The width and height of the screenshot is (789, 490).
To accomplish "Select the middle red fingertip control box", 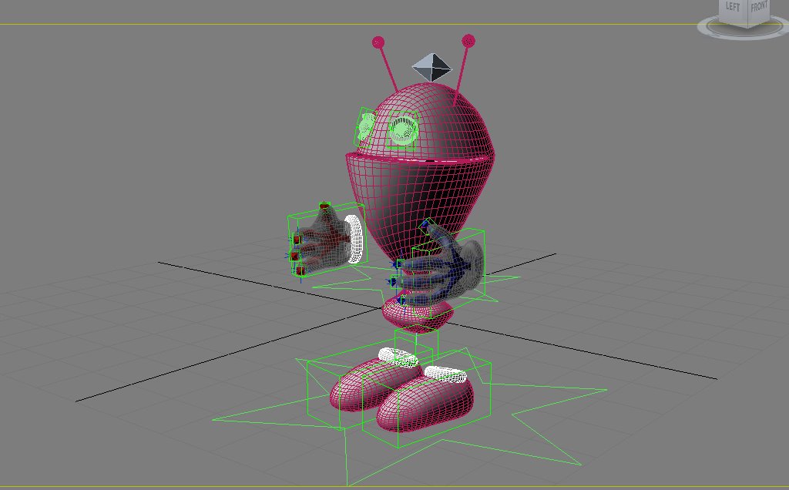I will point(294,256).
